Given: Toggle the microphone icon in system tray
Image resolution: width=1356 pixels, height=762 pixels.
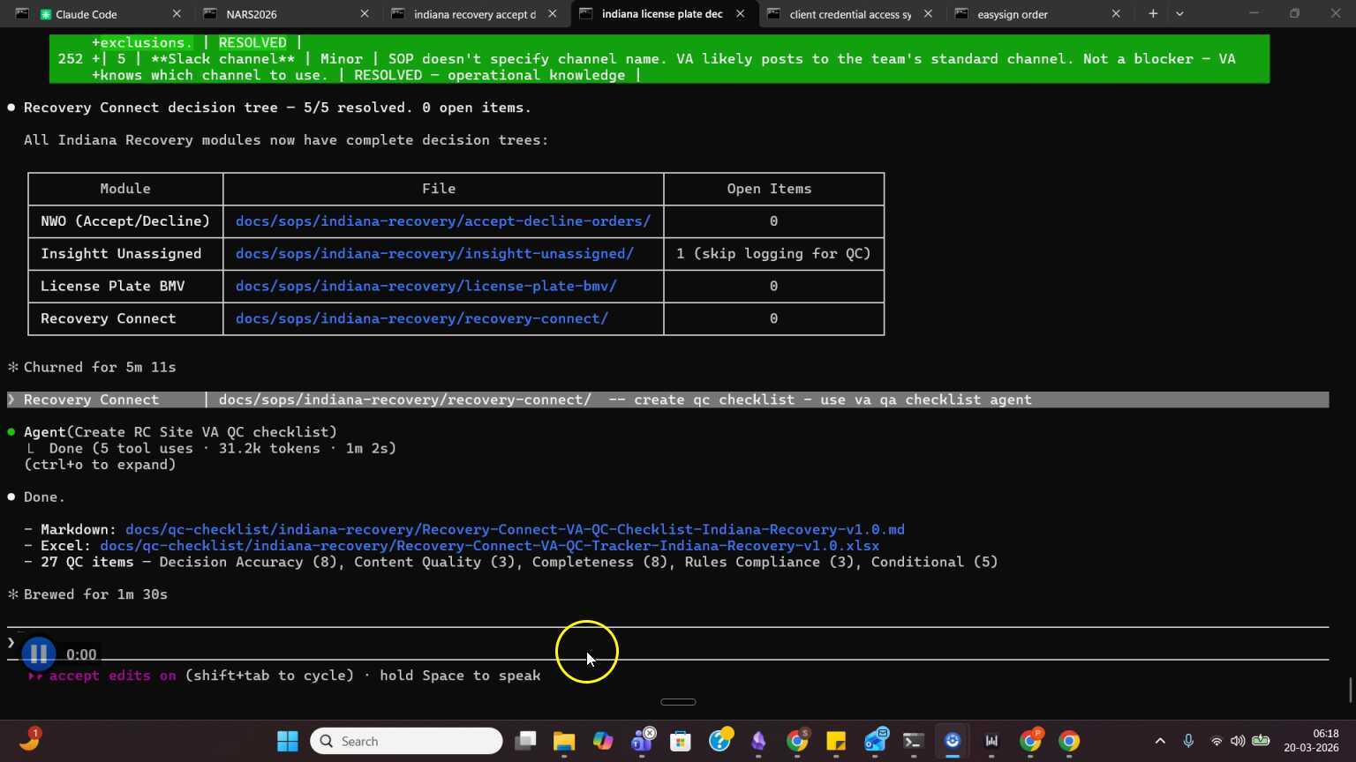Looking at the screenshot, I should 1188,741.
